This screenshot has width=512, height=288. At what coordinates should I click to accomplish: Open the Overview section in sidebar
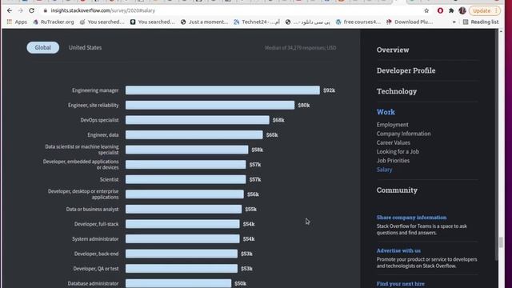393,50
